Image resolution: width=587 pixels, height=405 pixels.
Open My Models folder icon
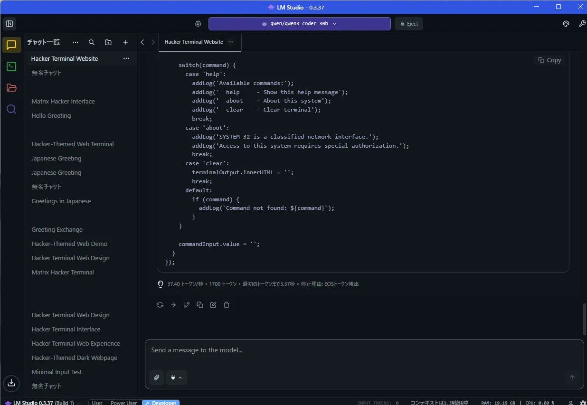pos(11,88)
